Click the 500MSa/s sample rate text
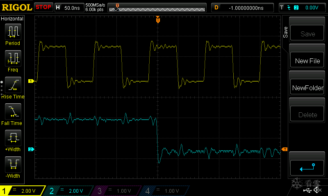 pyautogui.click(x=95, y=5)
